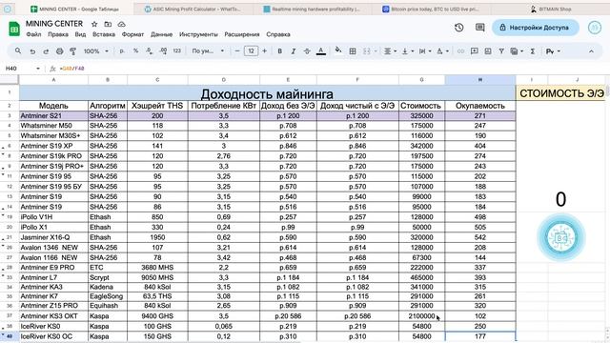Open the Правка menu

point(58,34)
